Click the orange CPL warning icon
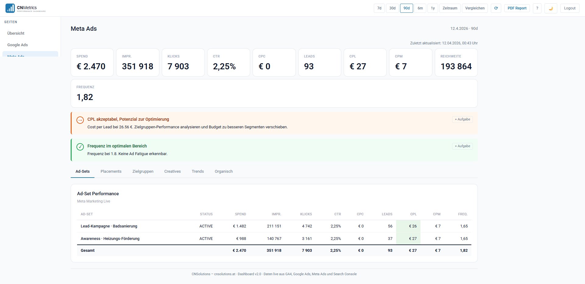585x284 pixels. (x=80, y=120)
